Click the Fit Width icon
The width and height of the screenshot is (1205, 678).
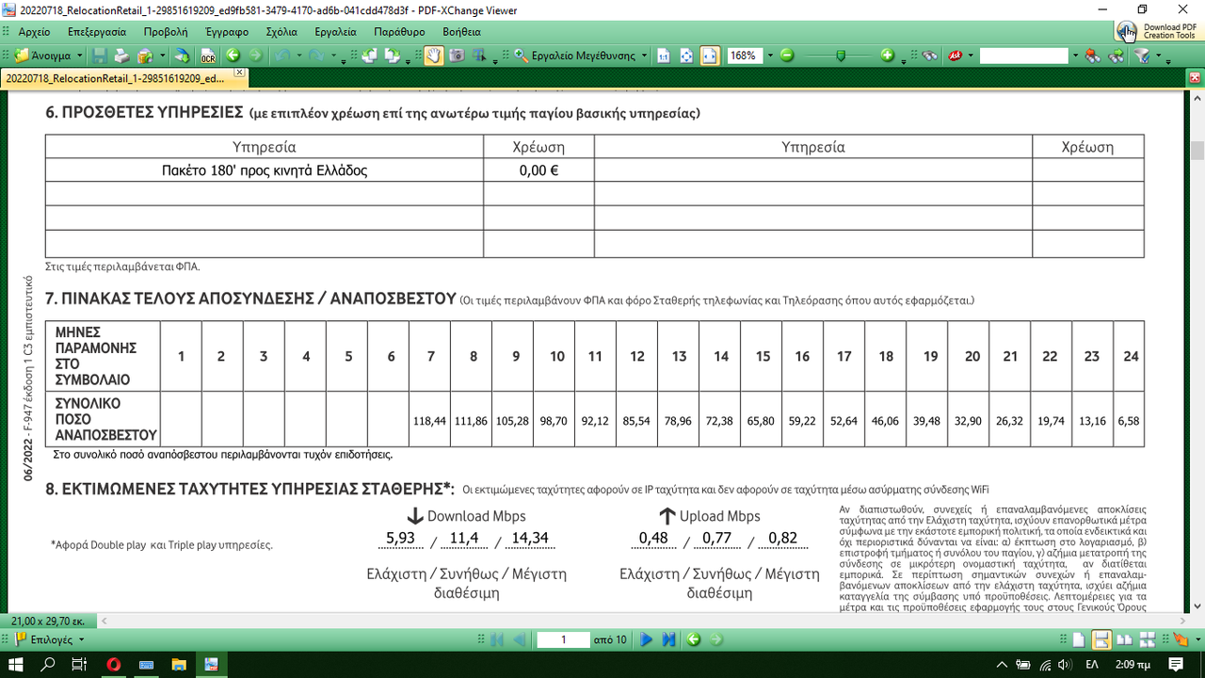(x=710, y=56)
